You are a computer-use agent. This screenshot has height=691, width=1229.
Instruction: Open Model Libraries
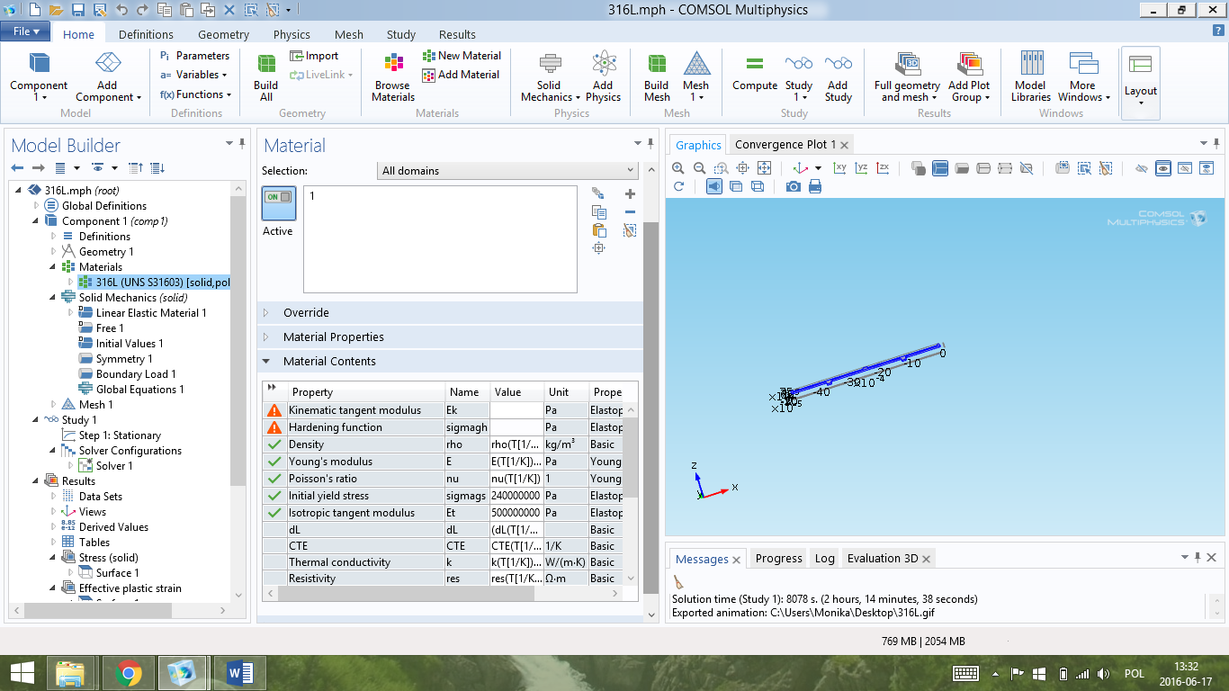click(x=1031, y=77)
